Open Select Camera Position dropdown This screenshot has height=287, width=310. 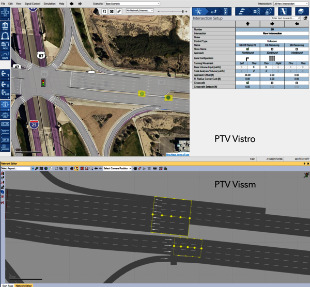(x=117, y=168)
